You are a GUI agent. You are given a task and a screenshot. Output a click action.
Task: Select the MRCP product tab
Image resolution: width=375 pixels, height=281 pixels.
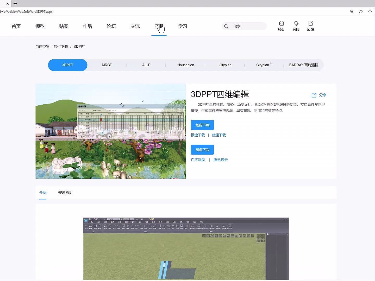coord(107,65)
